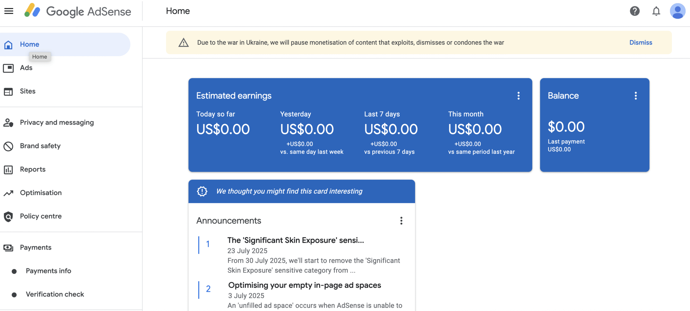Screen dimensions: 690x311
Task: Open Payments info sub-item
Action: pyautogui.click(x=48, y=271)
